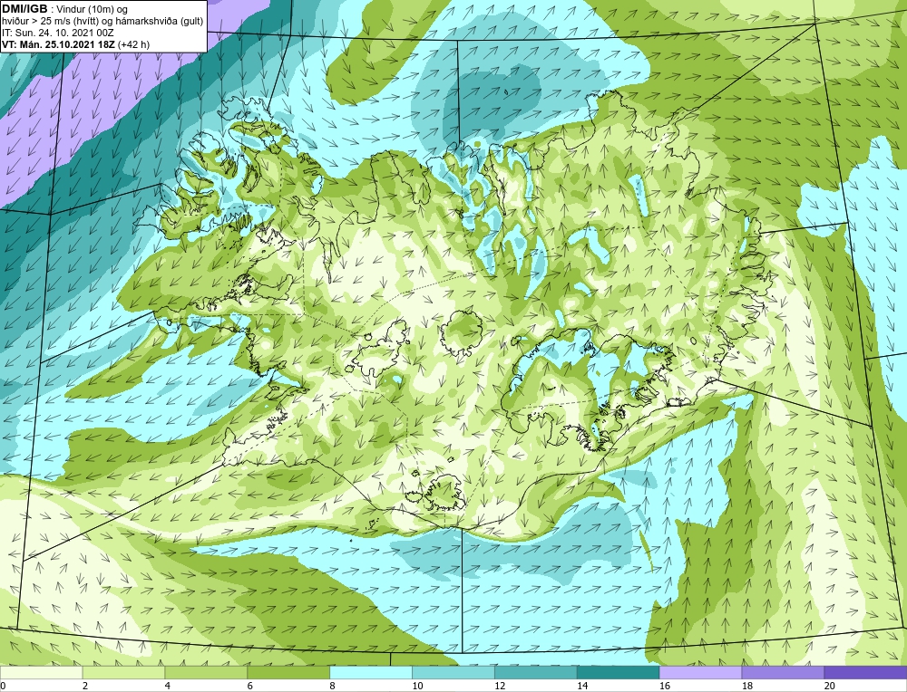The image size is (907, 692).
Task: Click the '10' legend scale label
Action: [417, 686]
